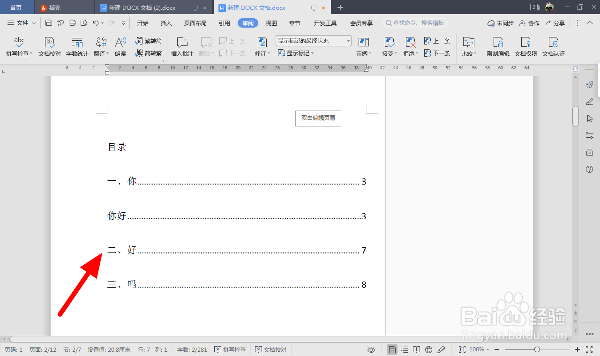Open the spelling check tool
This screenshot has width=600, height=356.
tap(19, 47)
